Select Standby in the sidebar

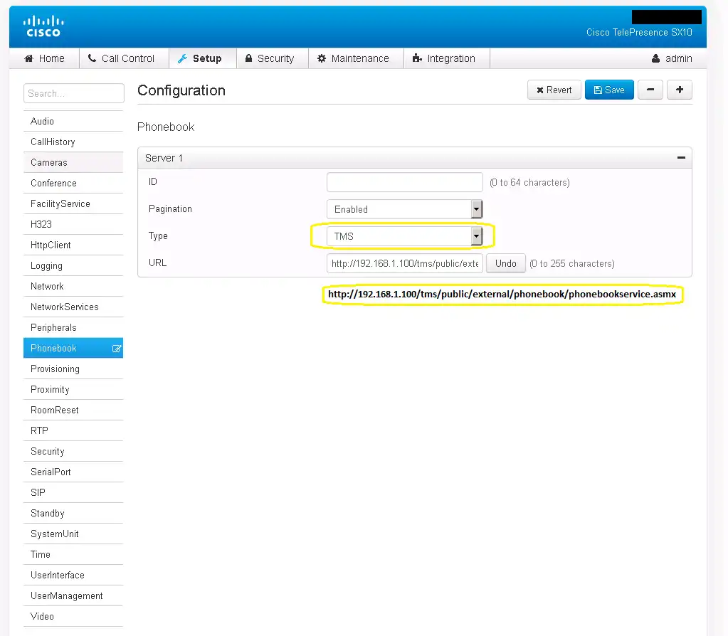(x=73, y=514)
